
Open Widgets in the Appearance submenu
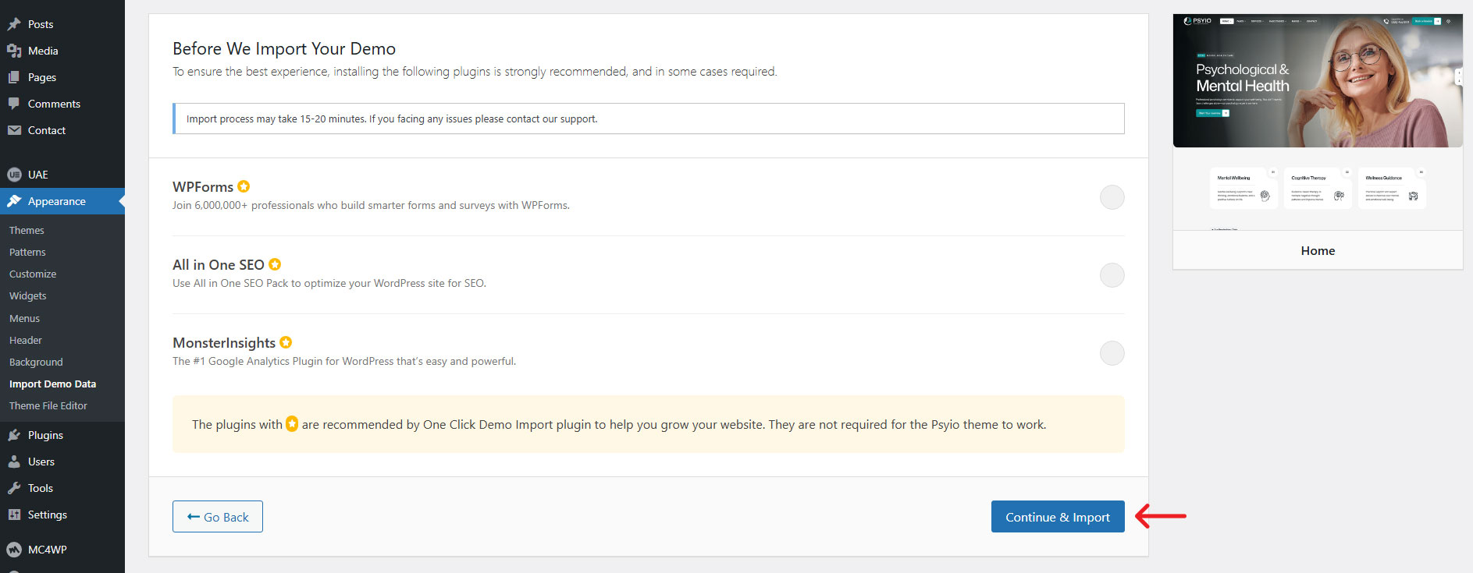click(28, 295)
